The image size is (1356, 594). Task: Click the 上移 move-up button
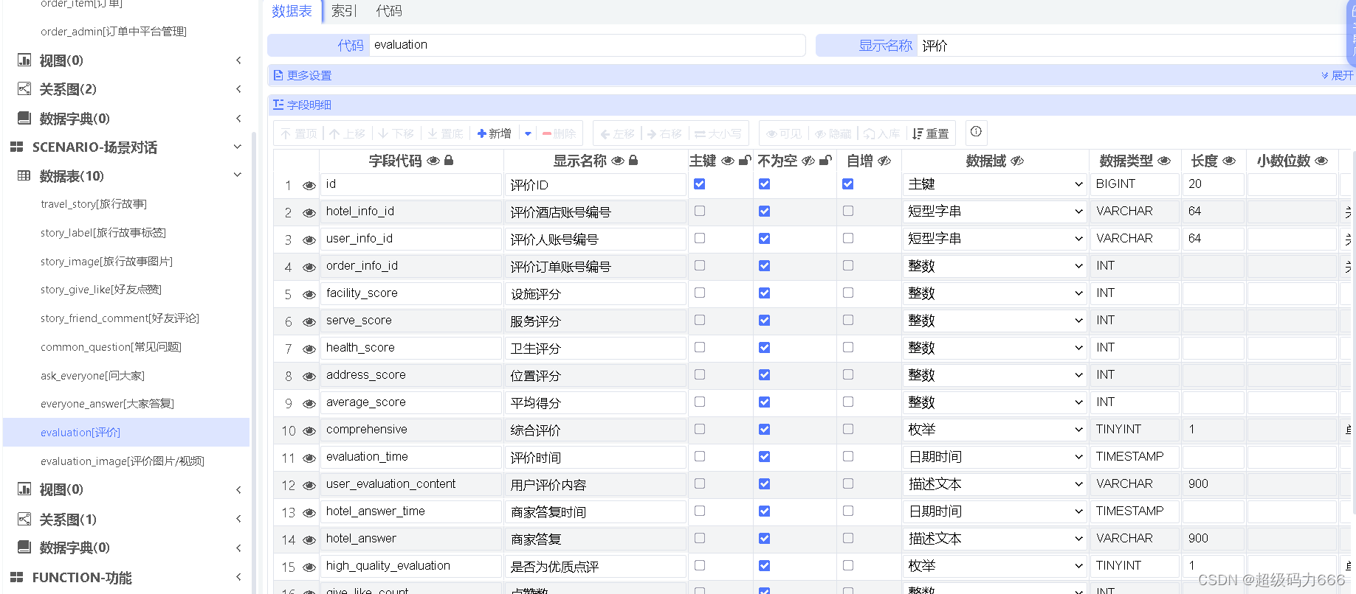tap(348, 133)
